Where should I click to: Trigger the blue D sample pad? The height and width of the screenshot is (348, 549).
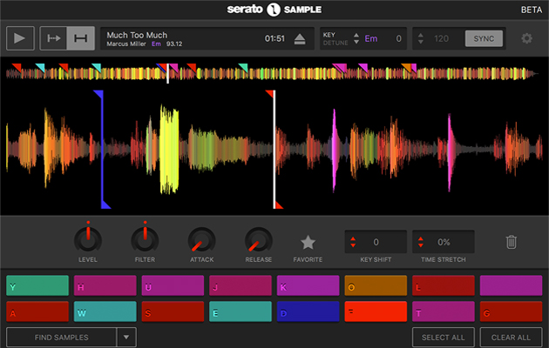tap(308, 311)
